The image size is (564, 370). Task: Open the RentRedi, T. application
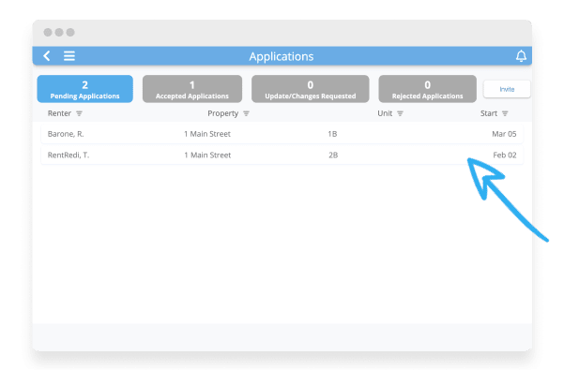(x=282, y=155)
